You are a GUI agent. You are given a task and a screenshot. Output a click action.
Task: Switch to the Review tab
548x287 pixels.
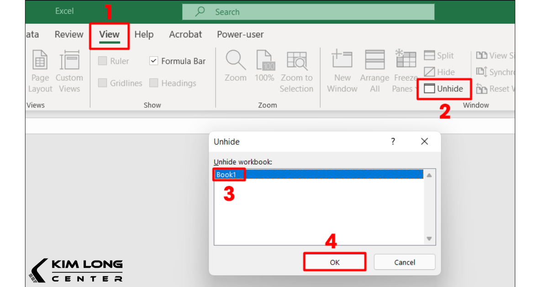click(x=68, y=34)
